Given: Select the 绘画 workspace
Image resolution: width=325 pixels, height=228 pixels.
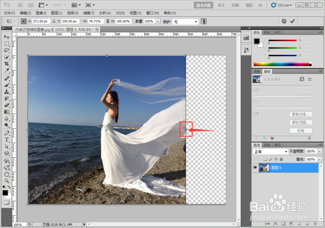Looking at the screenshot, I should (235, 5).
